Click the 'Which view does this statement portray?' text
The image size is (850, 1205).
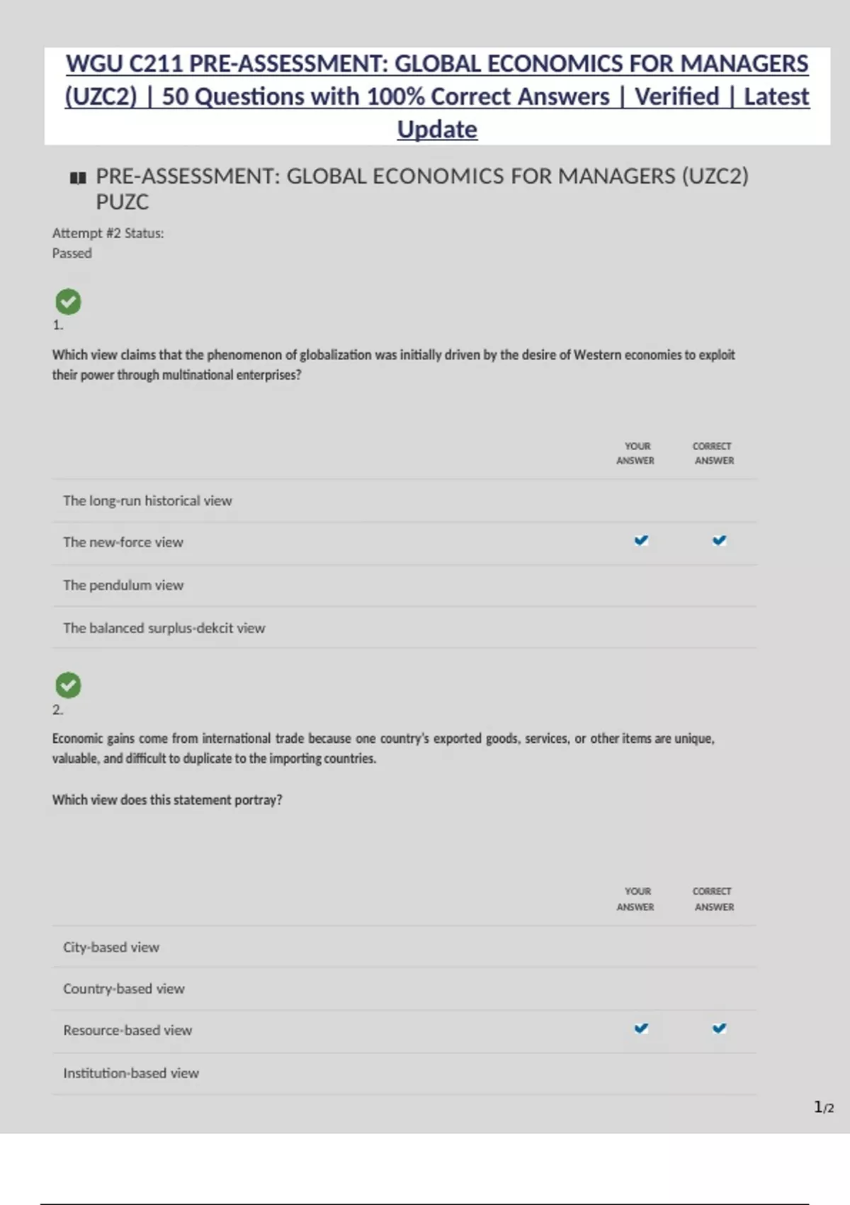167,800
